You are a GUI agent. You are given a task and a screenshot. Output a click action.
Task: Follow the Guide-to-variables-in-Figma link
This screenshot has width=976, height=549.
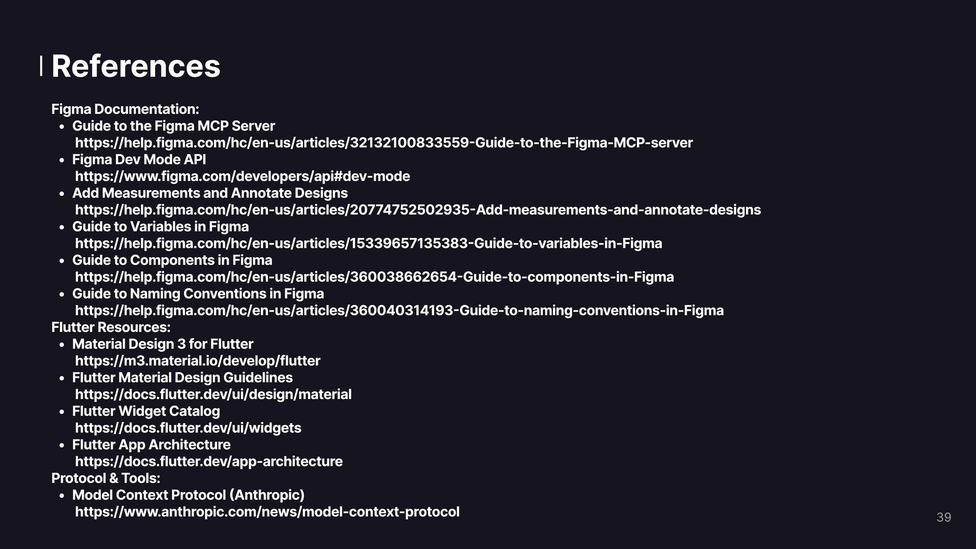[x=369, y=243]
